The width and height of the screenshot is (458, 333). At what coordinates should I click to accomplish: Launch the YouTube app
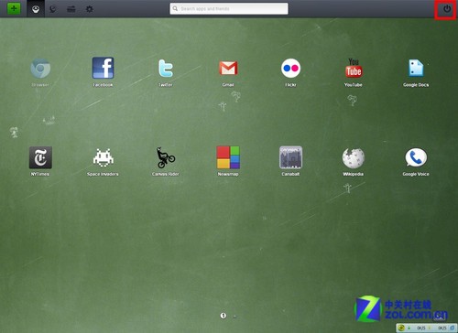pyautogui.click(x=354, y=68)
